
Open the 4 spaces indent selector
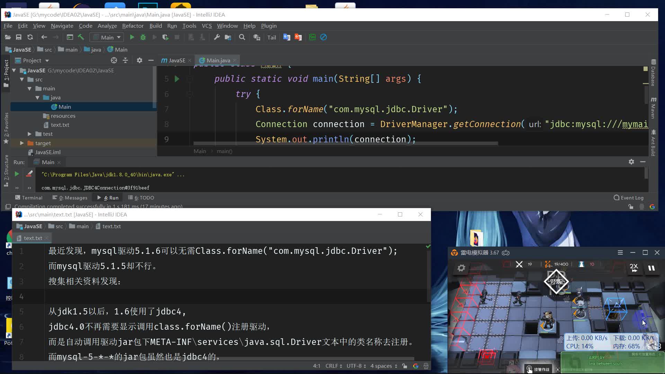tap(384, 366)
